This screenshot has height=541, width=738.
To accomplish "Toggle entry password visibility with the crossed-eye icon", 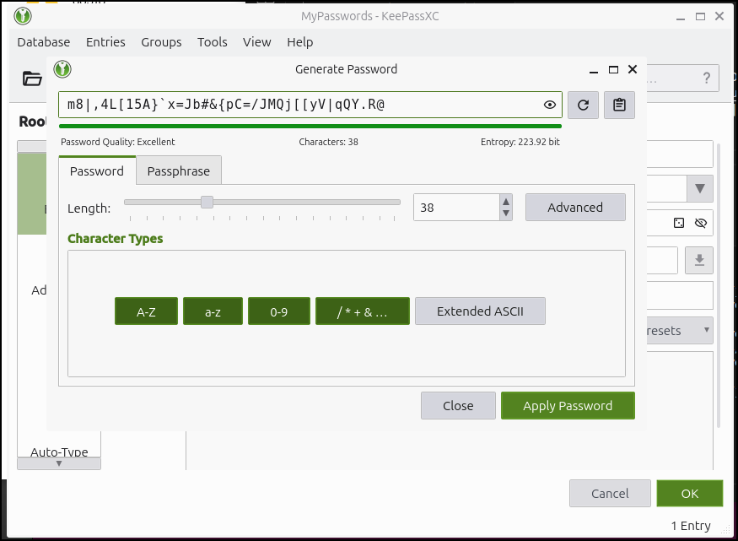I will (x=700, y=223).
